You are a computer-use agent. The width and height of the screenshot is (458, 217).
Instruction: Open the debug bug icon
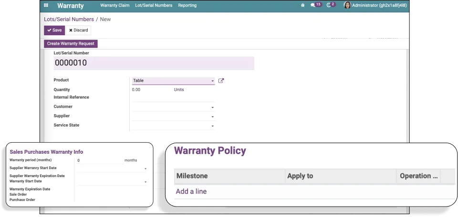(302, 5)
